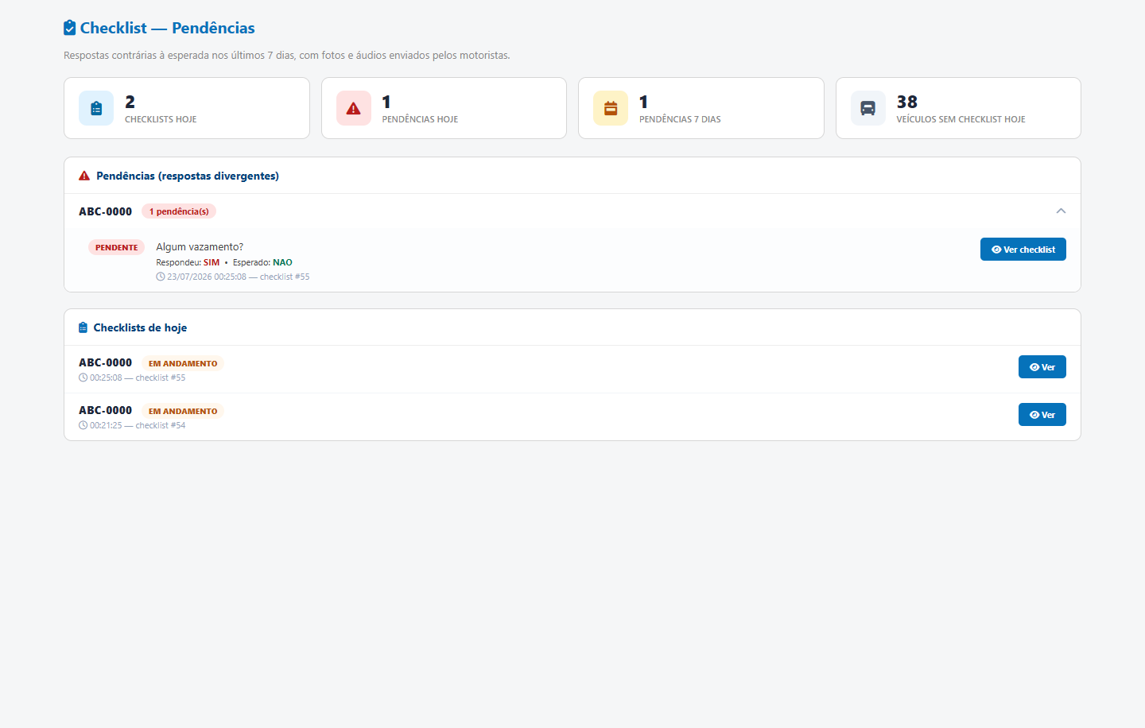Click the clipboard icon beside Checklists de hoje
The height and width of the screenshot is (728, 1145).
tap(83, 327)
